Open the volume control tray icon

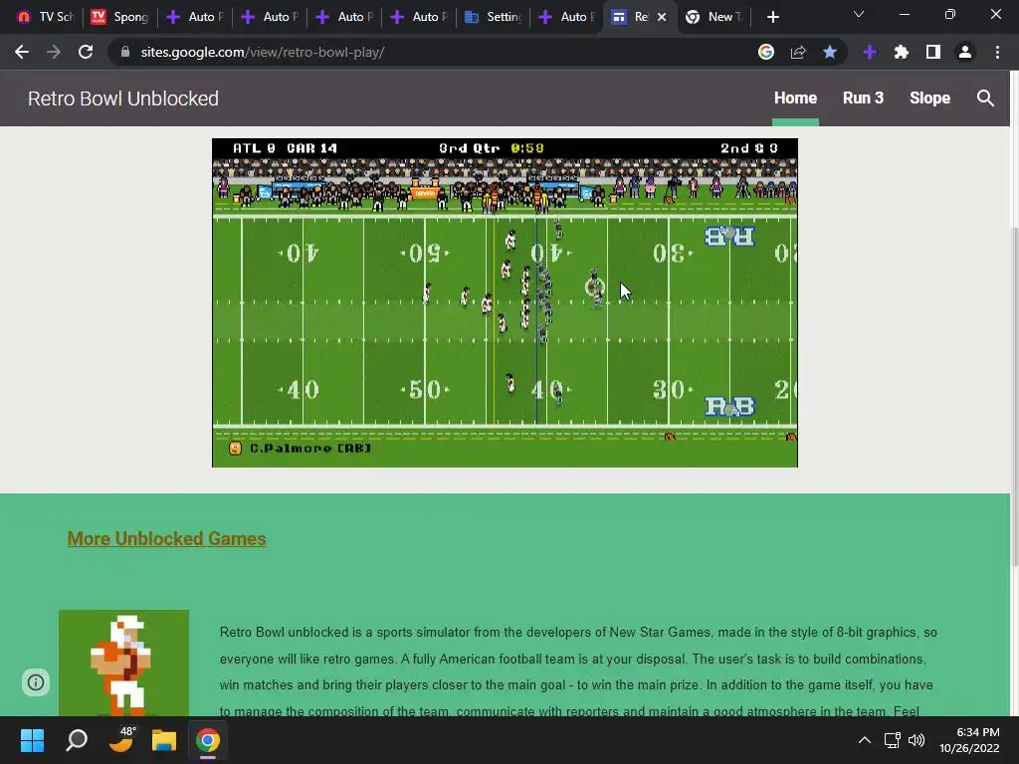tap(917, 740)
